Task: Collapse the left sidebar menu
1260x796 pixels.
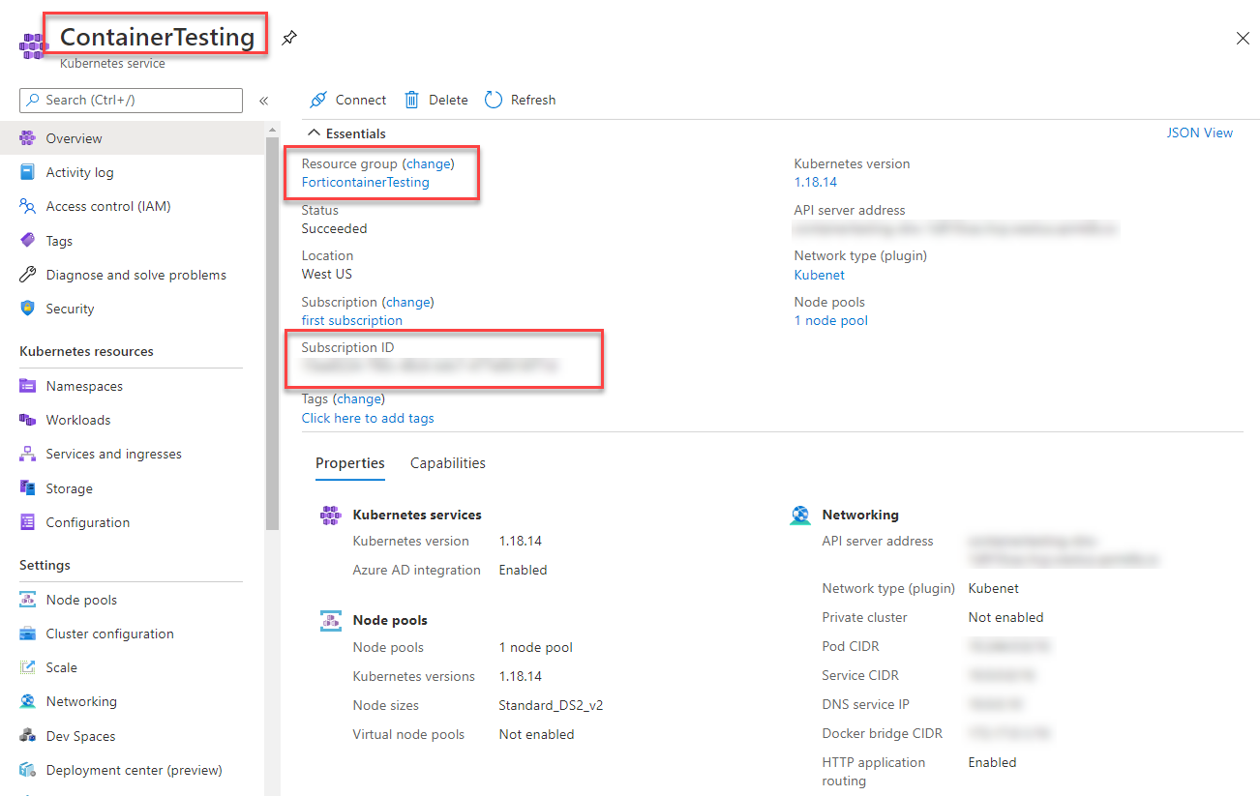Action: [x=263, y=101]
